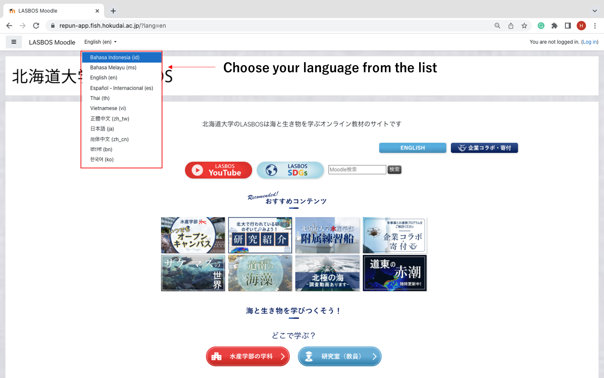Open a new browser tab

113,11
